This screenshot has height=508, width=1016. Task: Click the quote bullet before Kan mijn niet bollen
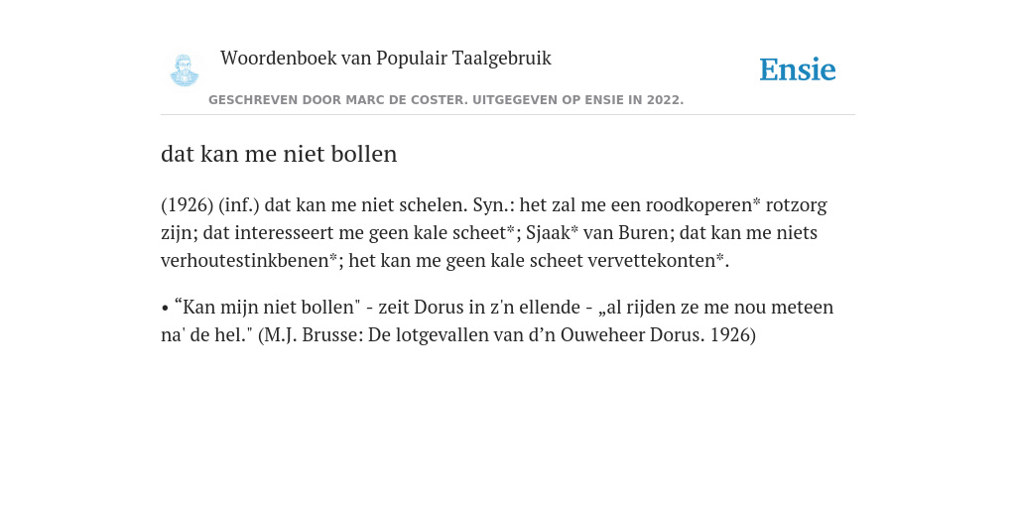pyautogui.click(x=166, y=308)
